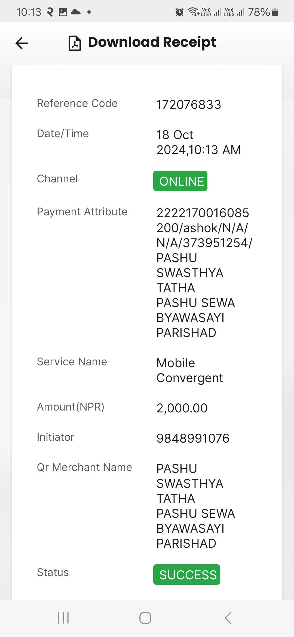Image resolution: width=294 pixels, height=637 pixels.
Task: Tap the PDF download receipt icon
Action: [x=75, y=43]
